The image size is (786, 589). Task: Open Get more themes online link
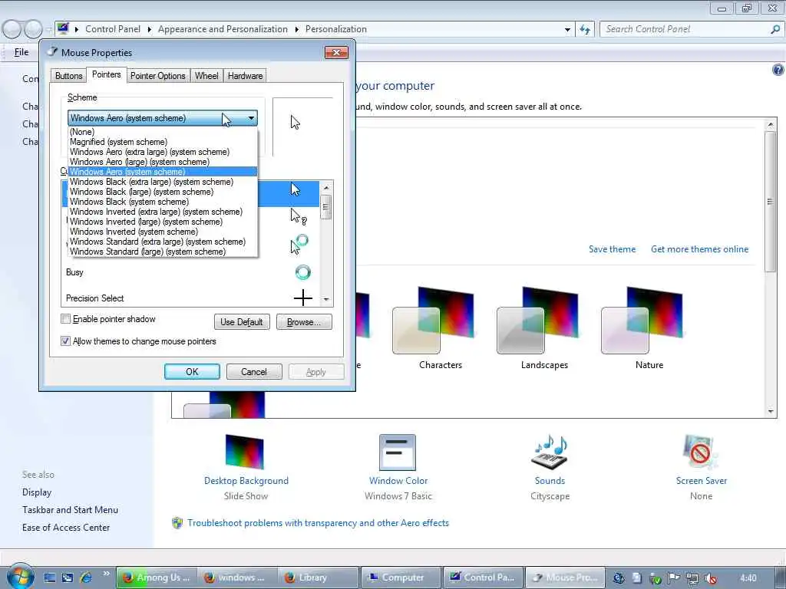coord(699,249)
